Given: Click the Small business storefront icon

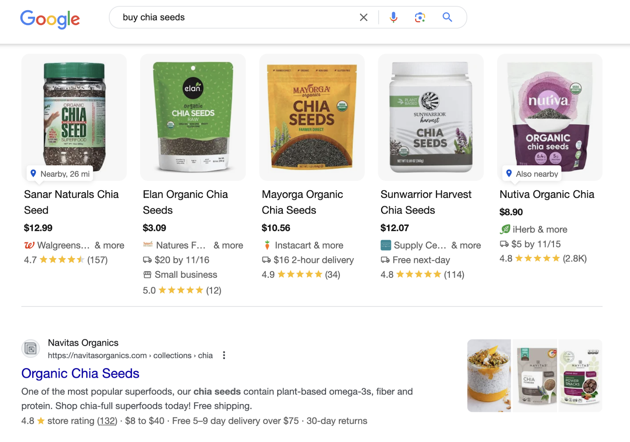Looking at the screenshot, I should [146, 274].
